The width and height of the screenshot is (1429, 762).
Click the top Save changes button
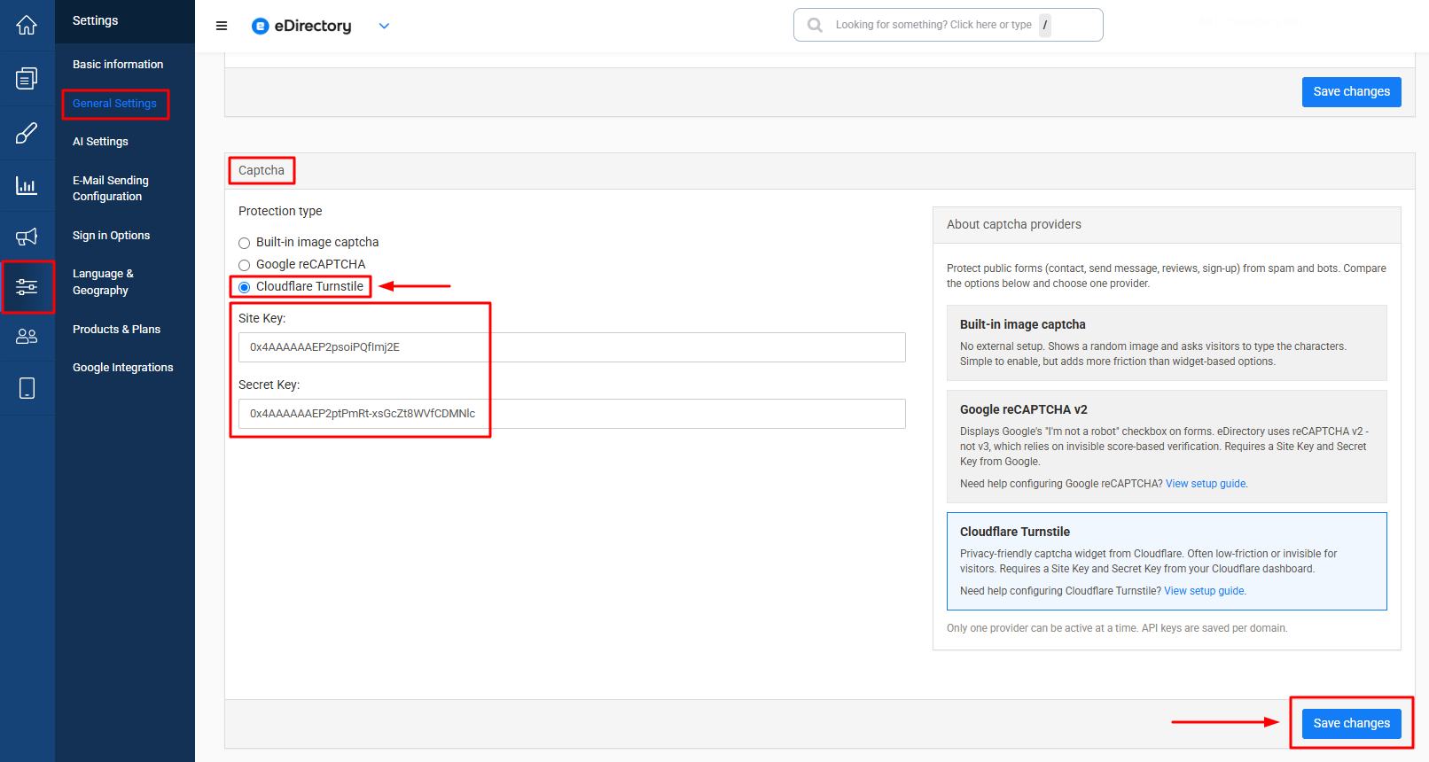(x=1351, y=92)
